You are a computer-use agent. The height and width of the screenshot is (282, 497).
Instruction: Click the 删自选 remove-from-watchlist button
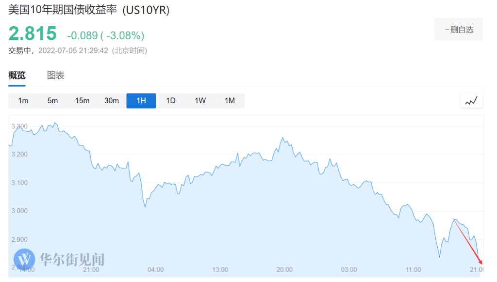tap(459, 30)
